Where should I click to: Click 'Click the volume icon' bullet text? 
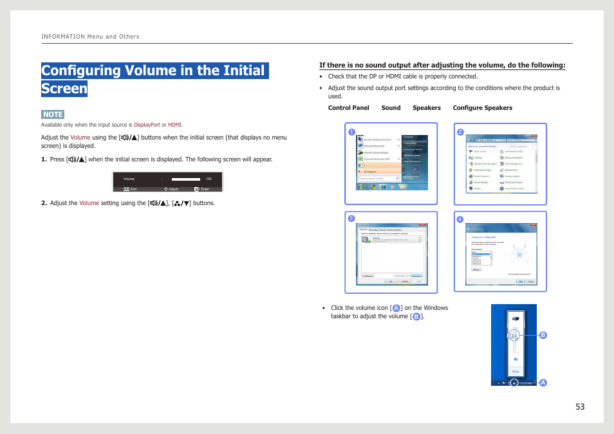[389, 312]
